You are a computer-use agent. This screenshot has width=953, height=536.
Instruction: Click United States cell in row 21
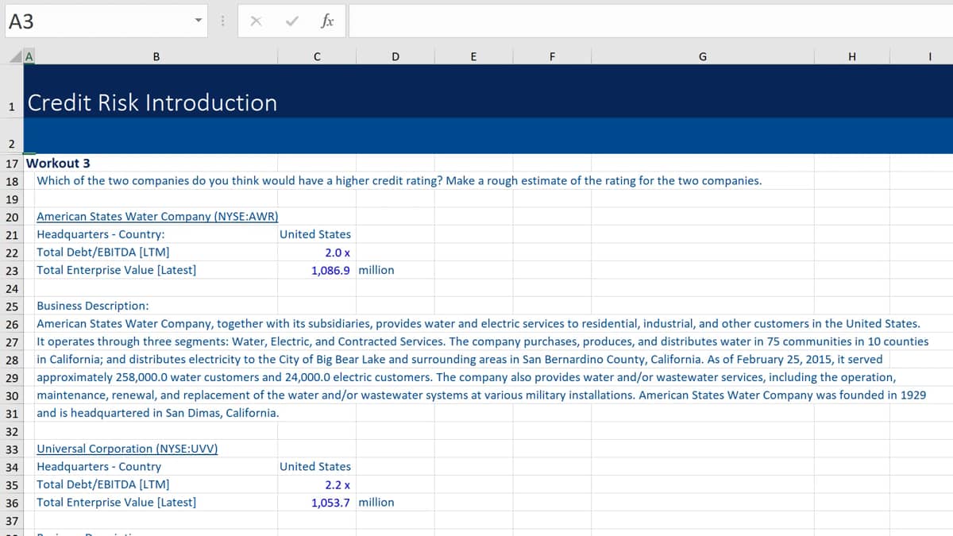click(315, 234)
